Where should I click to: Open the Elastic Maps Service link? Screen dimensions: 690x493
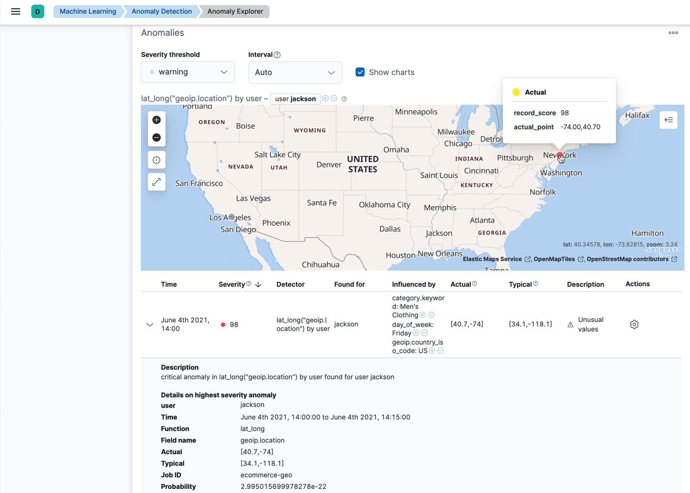point(493,259)
